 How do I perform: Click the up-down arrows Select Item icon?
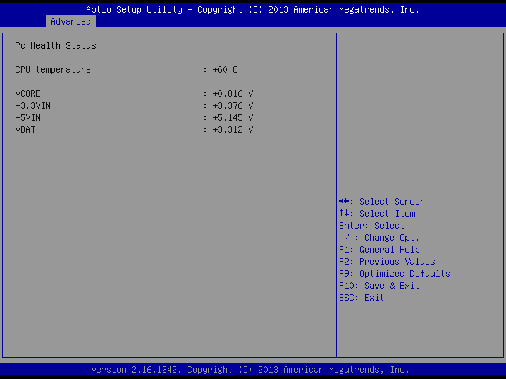coord(344,214)
